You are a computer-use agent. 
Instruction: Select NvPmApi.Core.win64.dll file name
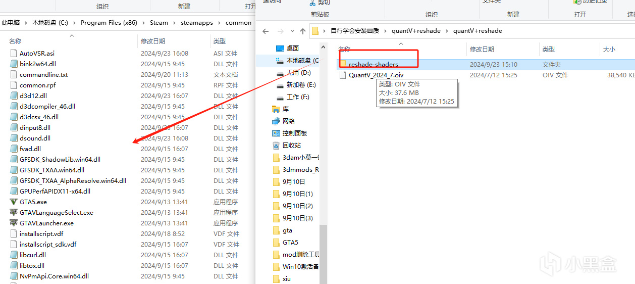55,276
